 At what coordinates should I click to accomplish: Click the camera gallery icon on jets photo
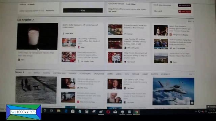coord(192,103)
